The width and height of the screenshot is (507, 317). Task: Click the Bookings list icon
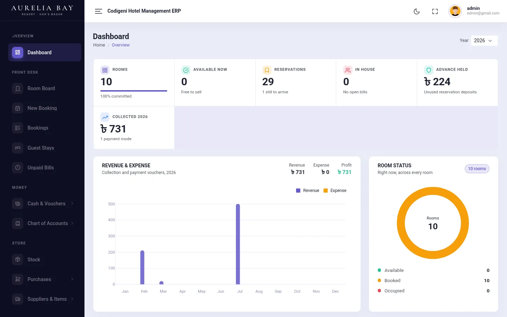coord(18,128)
